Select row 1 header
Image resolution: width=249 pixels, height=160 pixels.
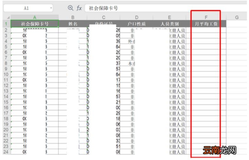6,24
